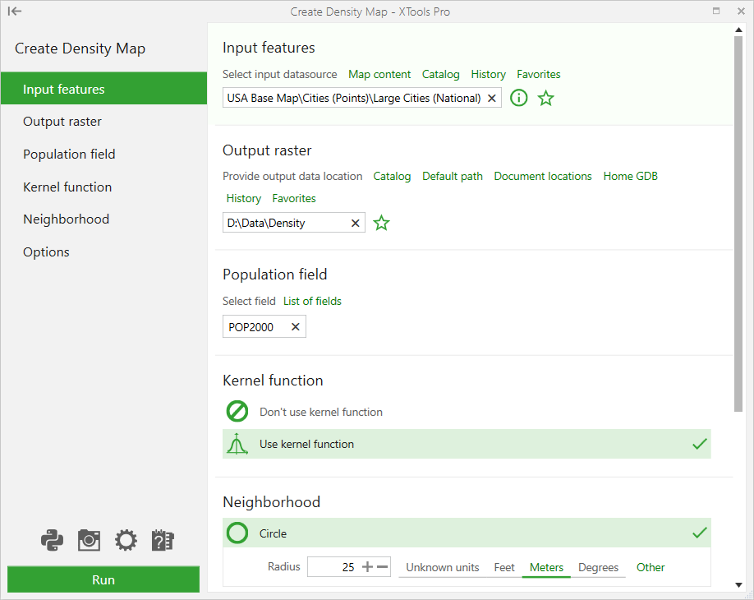The height and width of the screenshot is (600, 754).
Task: Choose Circle neighborhood option
Action: (273, 533)
